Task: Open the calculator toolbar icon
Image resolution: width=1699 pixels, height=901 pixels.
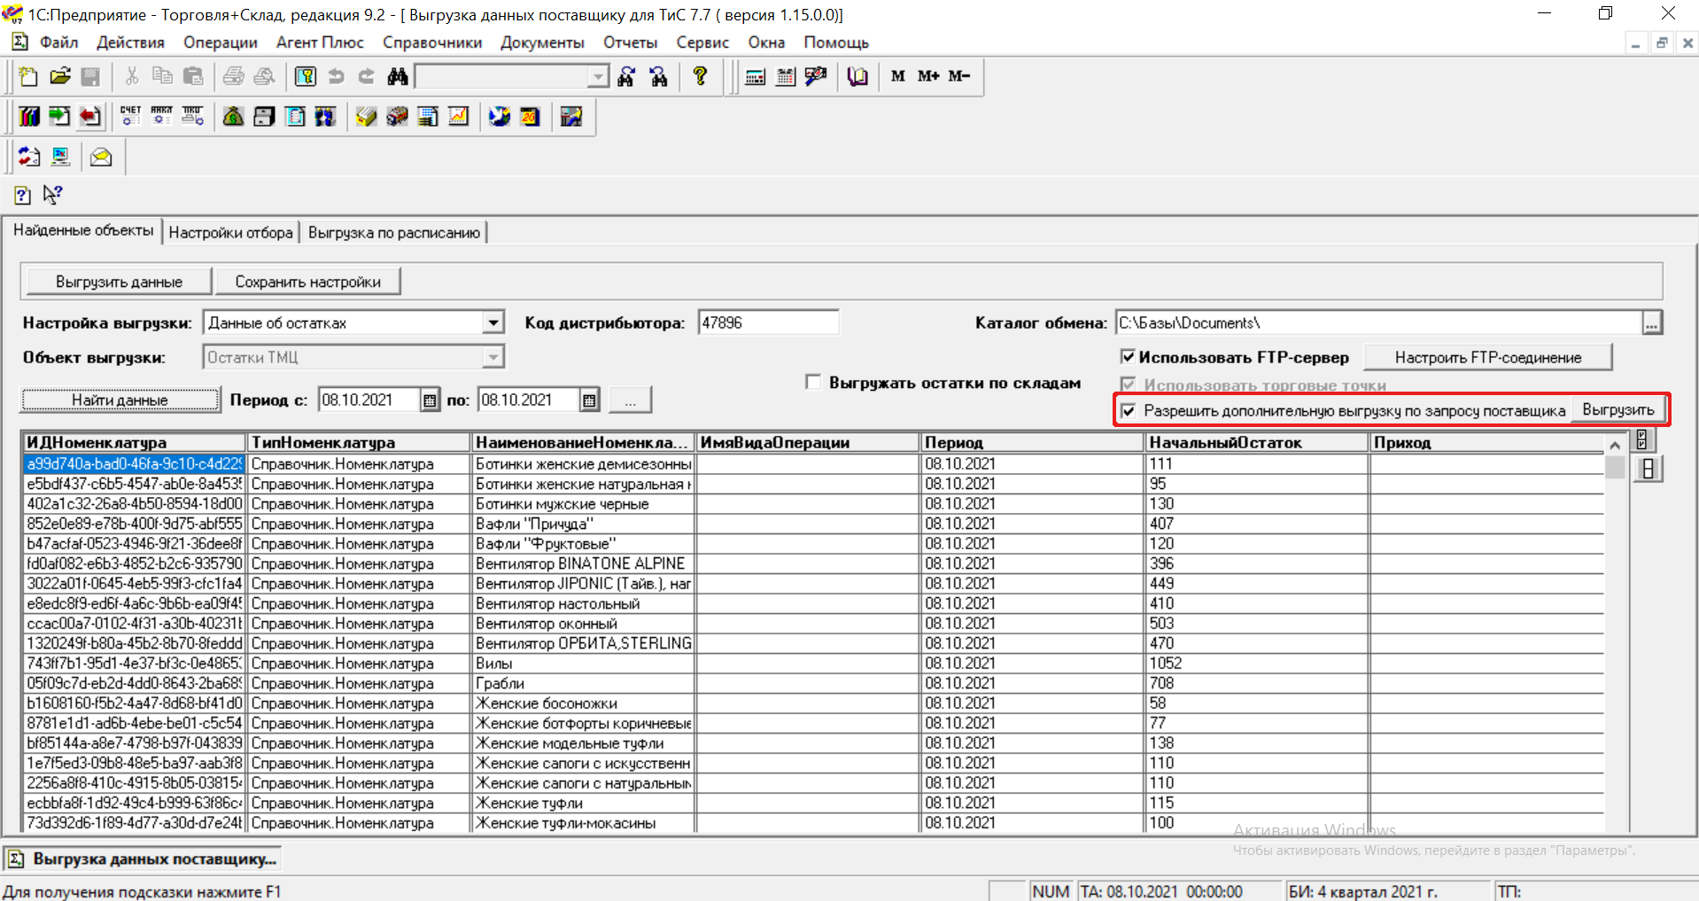Action: coord(755,77)
